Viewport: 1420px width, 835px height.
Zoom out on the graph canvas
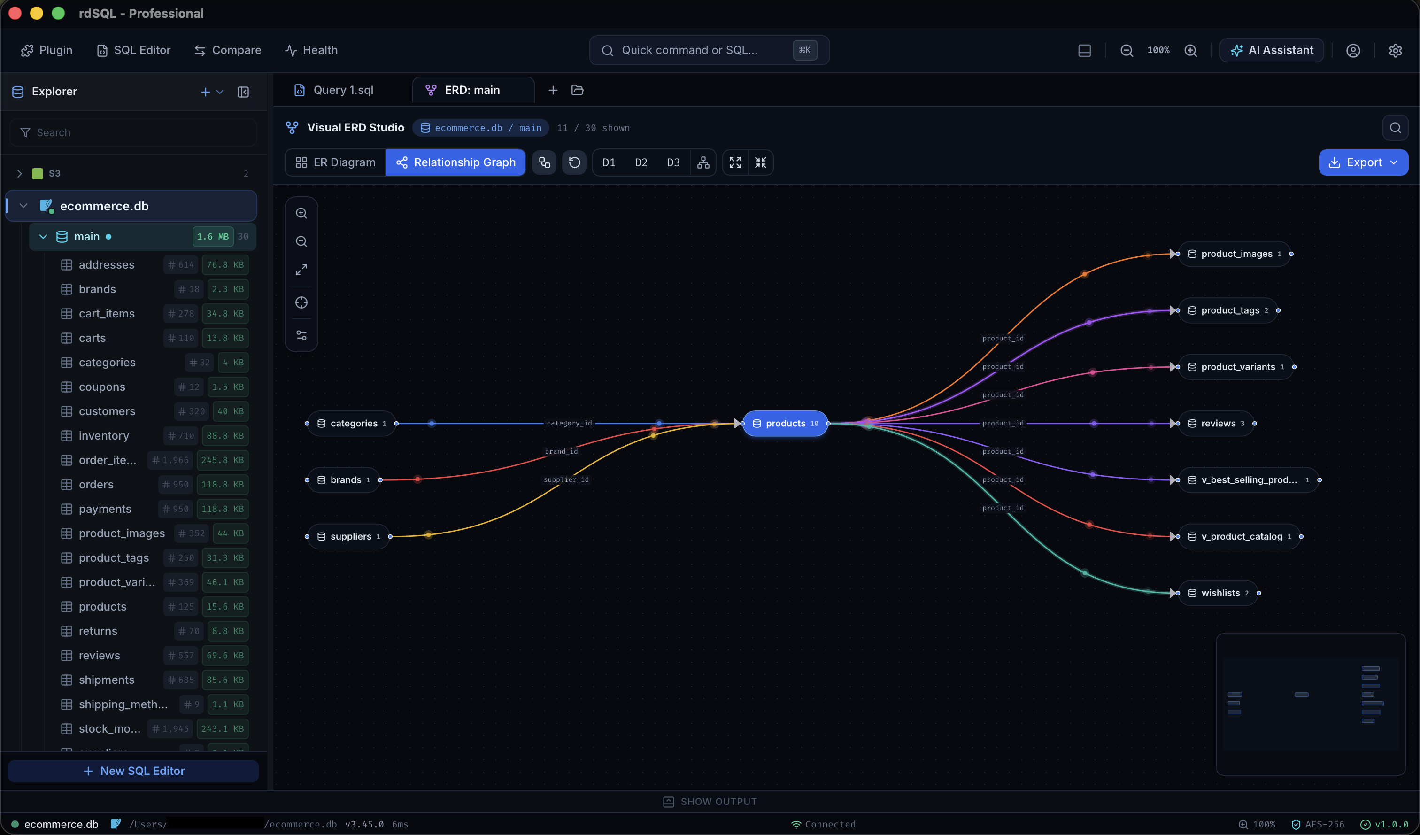point(301,242)
